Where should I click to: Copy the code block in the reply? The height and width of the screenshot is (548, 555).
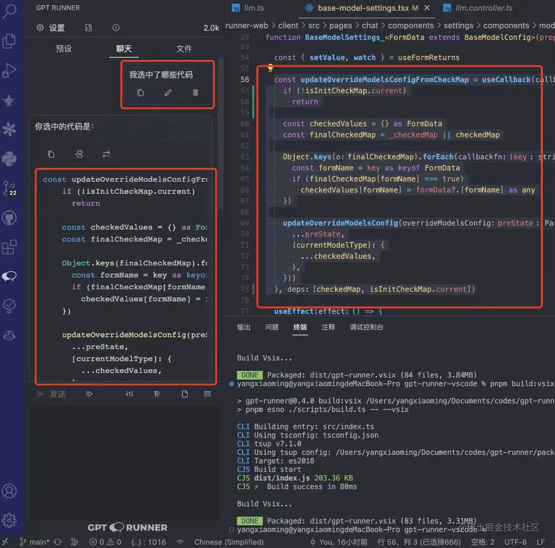click(x=51, y=154)
